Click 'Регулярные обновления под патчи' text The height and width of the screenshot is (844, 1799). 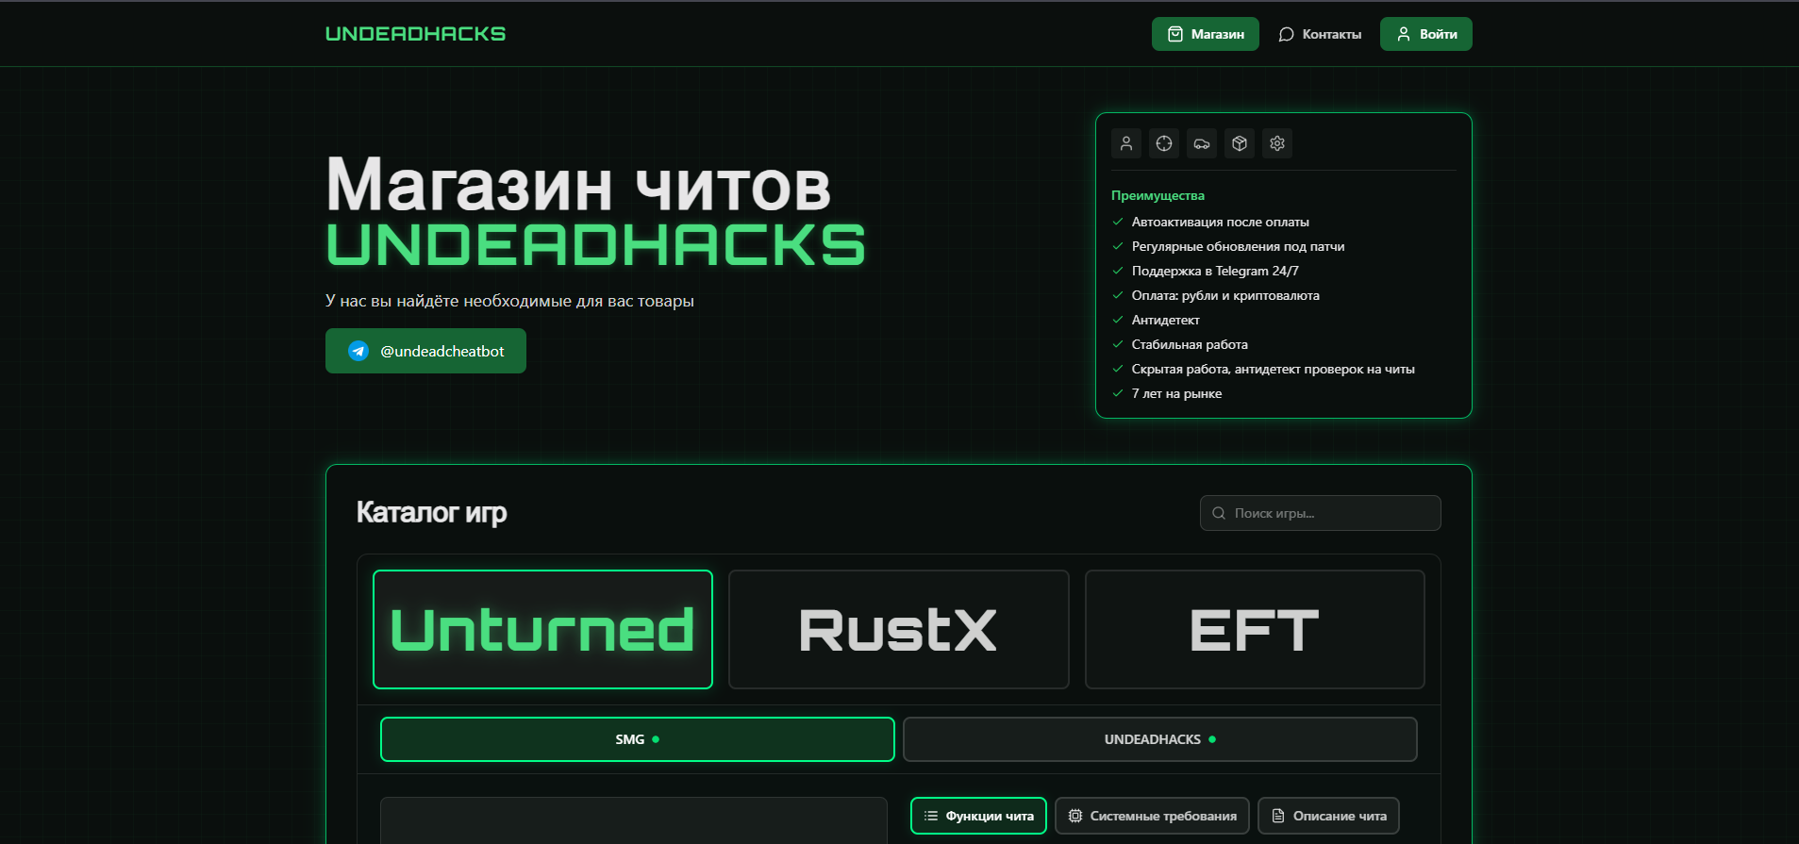[x=1238, y=246]
